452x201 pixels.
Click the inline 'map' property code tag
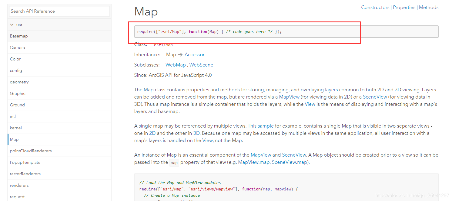(174, 163)
